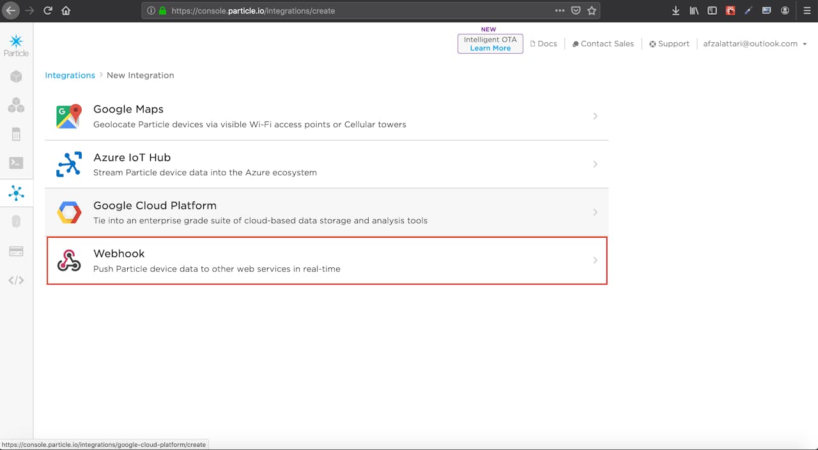Screen dimensions: 818x450
Task: Open Integrations hub icon in sidebar
Action: [16, 192]
